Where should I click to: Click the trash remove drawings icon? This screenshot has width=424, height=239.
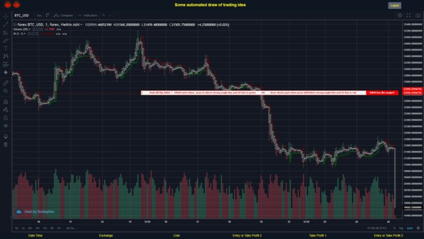[x=6, y=145]
